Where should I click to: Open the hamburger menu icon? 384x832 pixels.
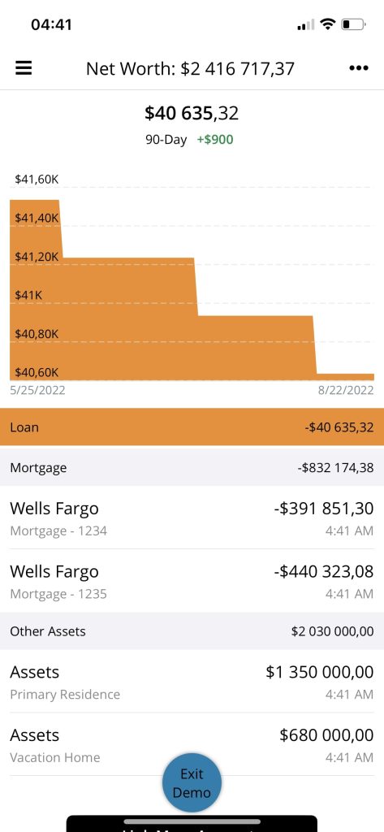click(x=24, y=68)
